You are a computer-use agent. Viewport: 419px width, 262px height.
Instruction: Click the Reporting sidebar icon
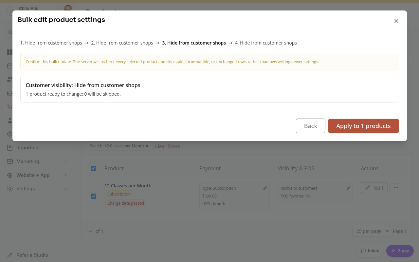tap(10, 148)
